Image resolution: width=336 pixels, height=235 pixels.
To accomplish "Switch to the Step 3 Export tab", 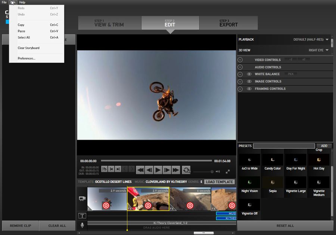I will pyautogui.click(x=228, y=23).
